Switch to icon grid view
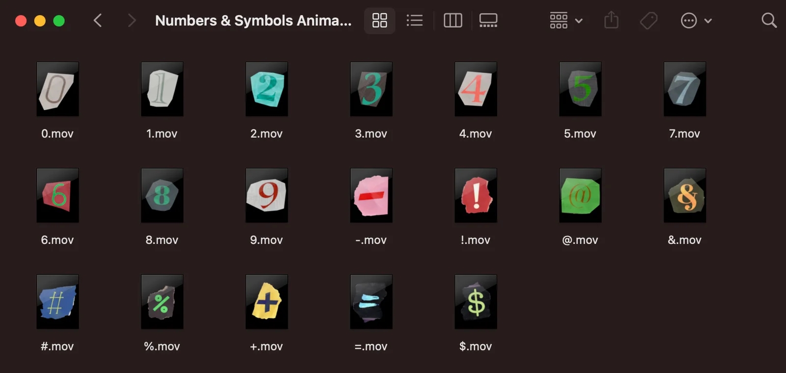This screenshot has height=373, width=786. (x=379, y=21)
